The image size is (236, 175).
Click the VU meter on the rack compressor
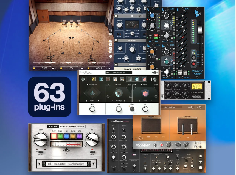click(196, 87)
